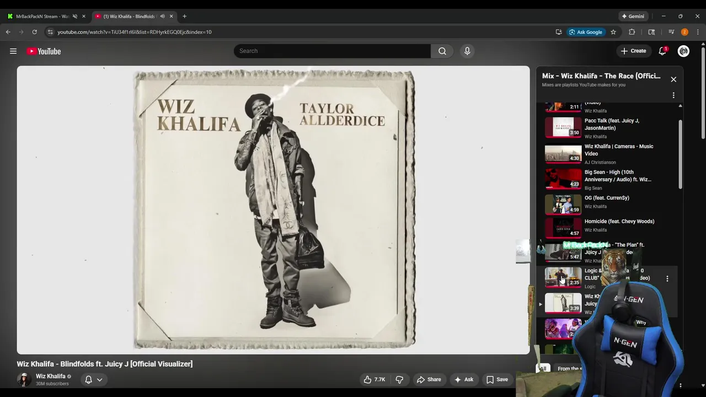
Task: Click the youtube.com address bar URL
Action: (135, 32)
